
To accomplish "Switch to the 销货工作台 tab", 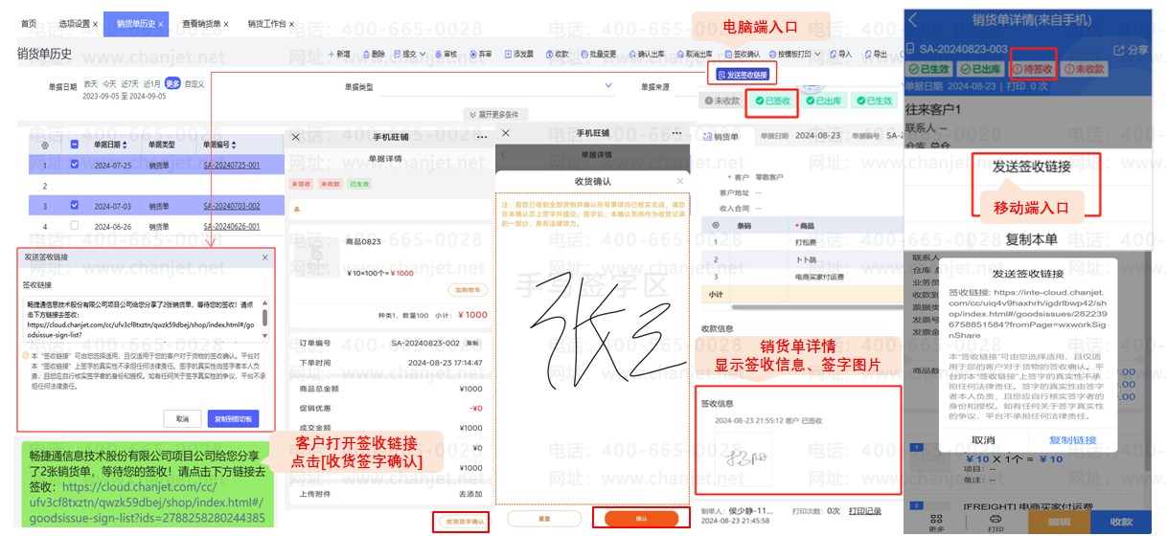I will [x=267, y=23].
